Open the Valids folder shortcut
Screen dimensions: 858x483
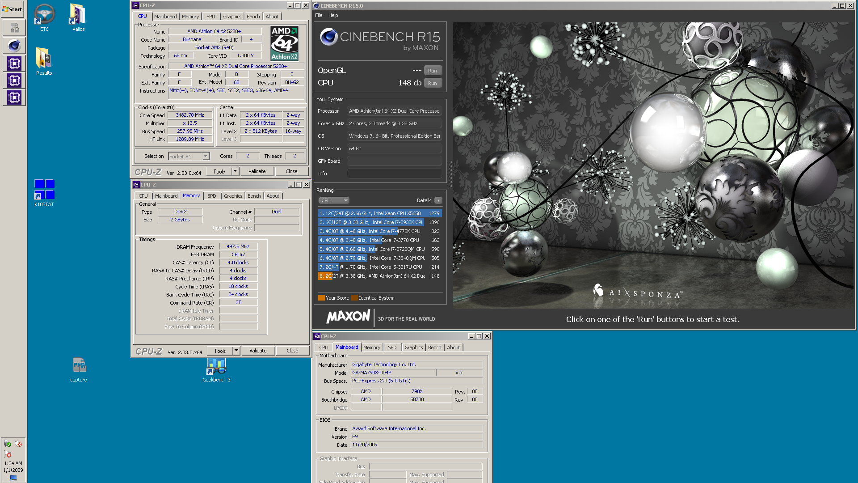78,18
